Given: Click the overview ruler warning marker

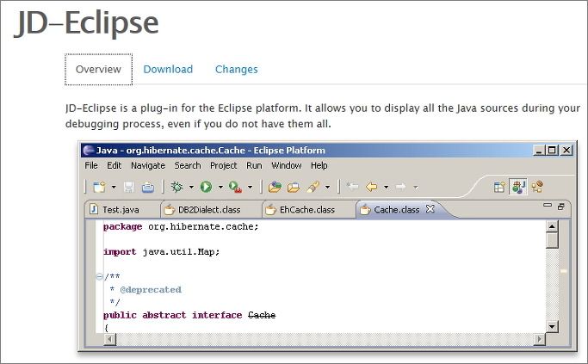Looking at the screenshot, I should 563,271.
